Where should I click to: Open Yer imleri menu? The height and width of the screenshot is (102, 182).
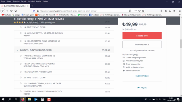tap(31, 1)
